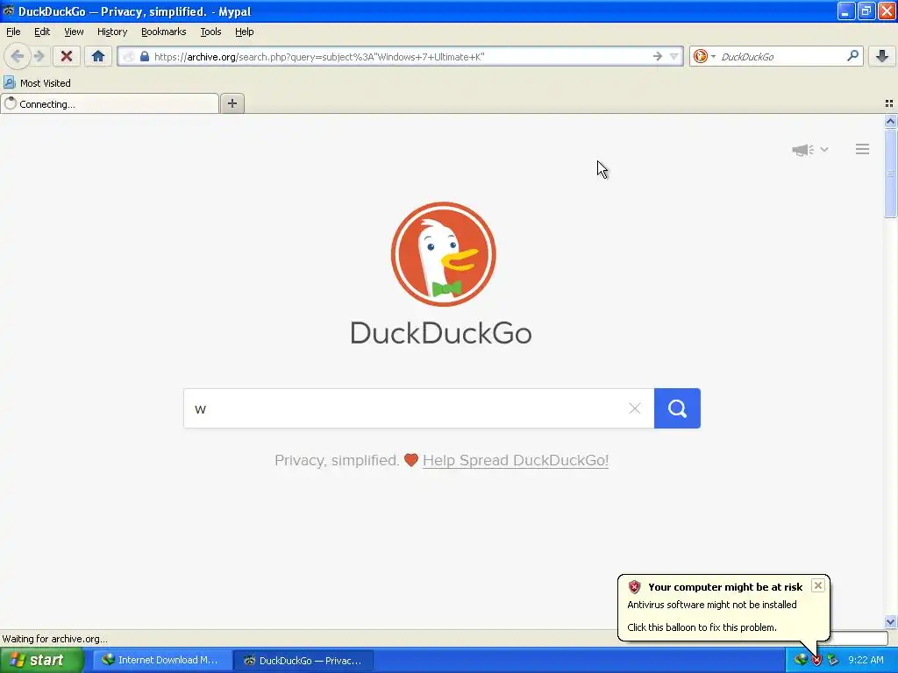The width and height of the screenshot is (898, 673).
Task: Open the Help menu
Action: (244, 32)
